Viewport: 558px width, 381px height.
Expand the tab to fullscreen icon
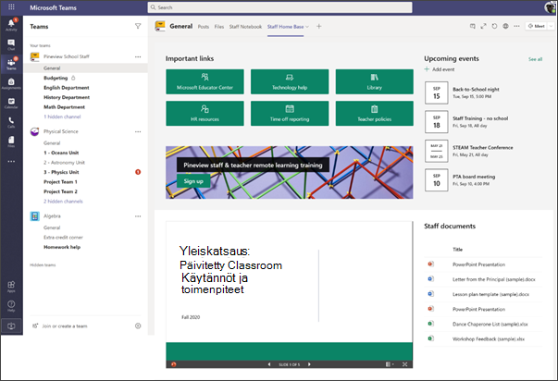pos(483,26)
